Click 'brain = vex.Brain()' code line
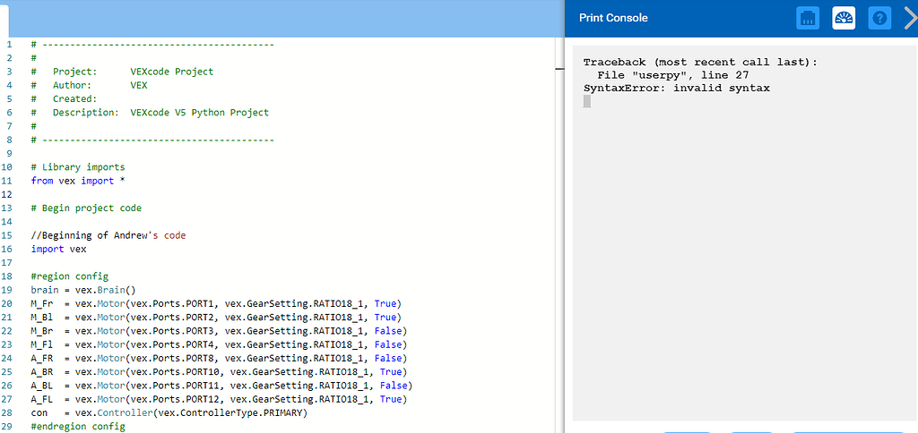 (x=83, y=290)
